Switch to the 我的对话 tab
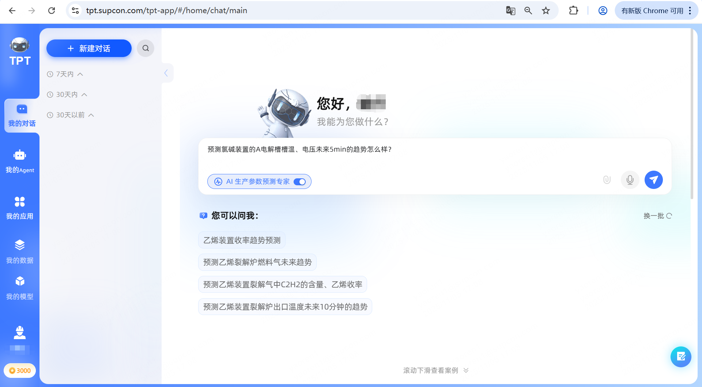Screen dimensions: 702x387 [x=21, y=115]
